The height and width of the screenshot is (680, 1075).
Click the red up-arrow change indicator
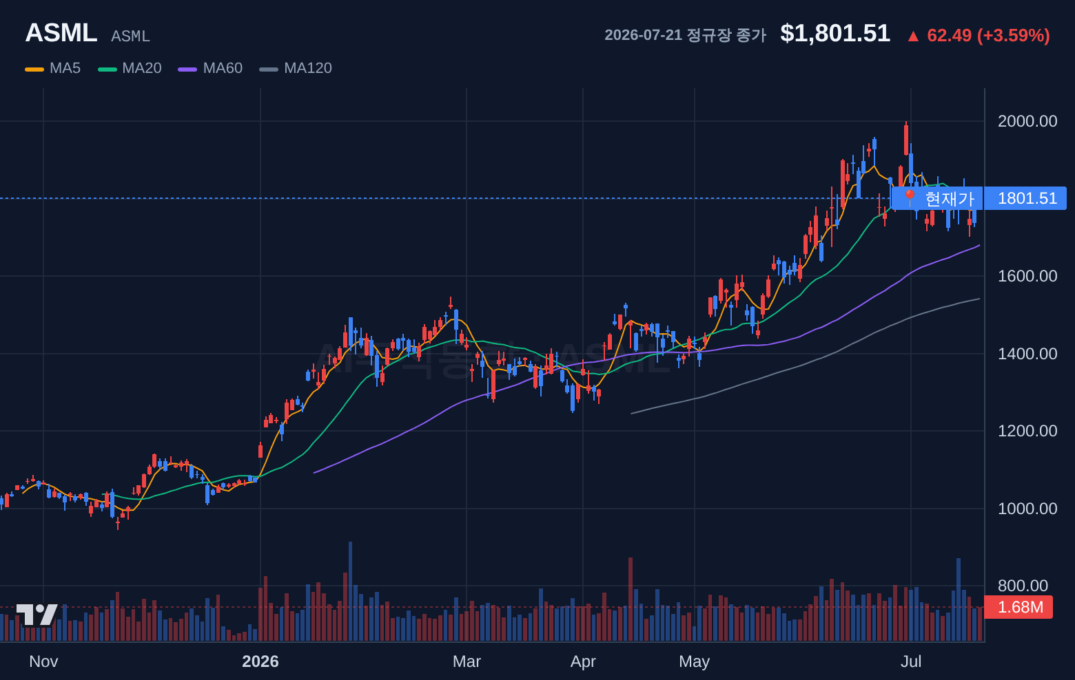tap(913, 36)
